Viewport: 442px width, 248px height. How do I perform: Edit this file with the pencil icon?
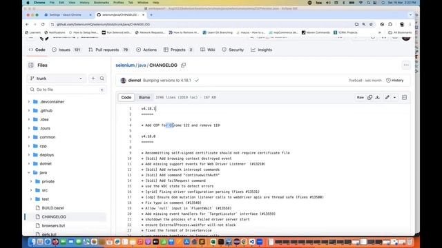click(387, 97)
